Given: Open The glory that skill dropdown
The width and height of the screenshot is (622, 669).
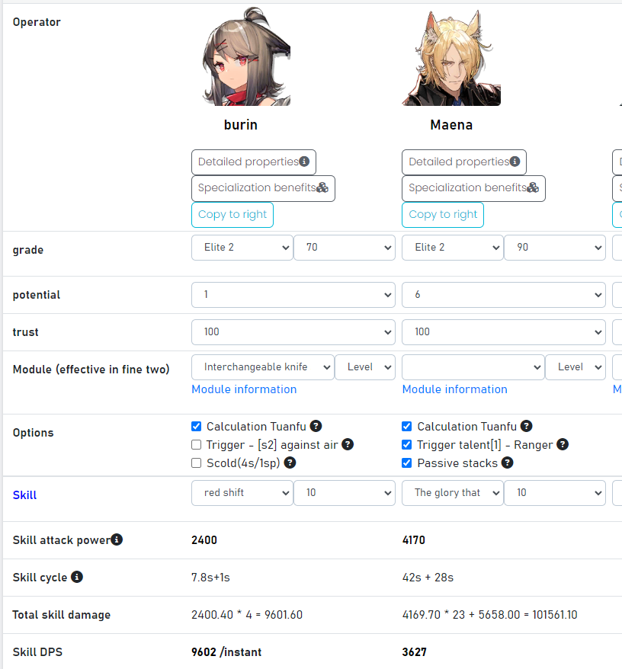Looking at the screenshot, I should pyautogui.click(x=453, y=493).
